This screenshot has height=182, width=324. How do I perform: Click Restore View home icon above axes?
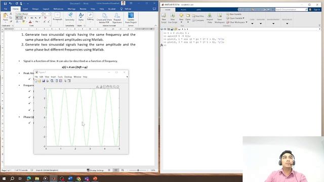point(118,87)
